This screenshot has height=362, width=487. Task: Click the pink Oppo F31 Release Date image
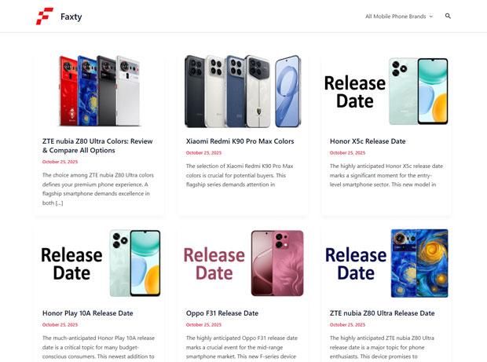tap(243, 263)
